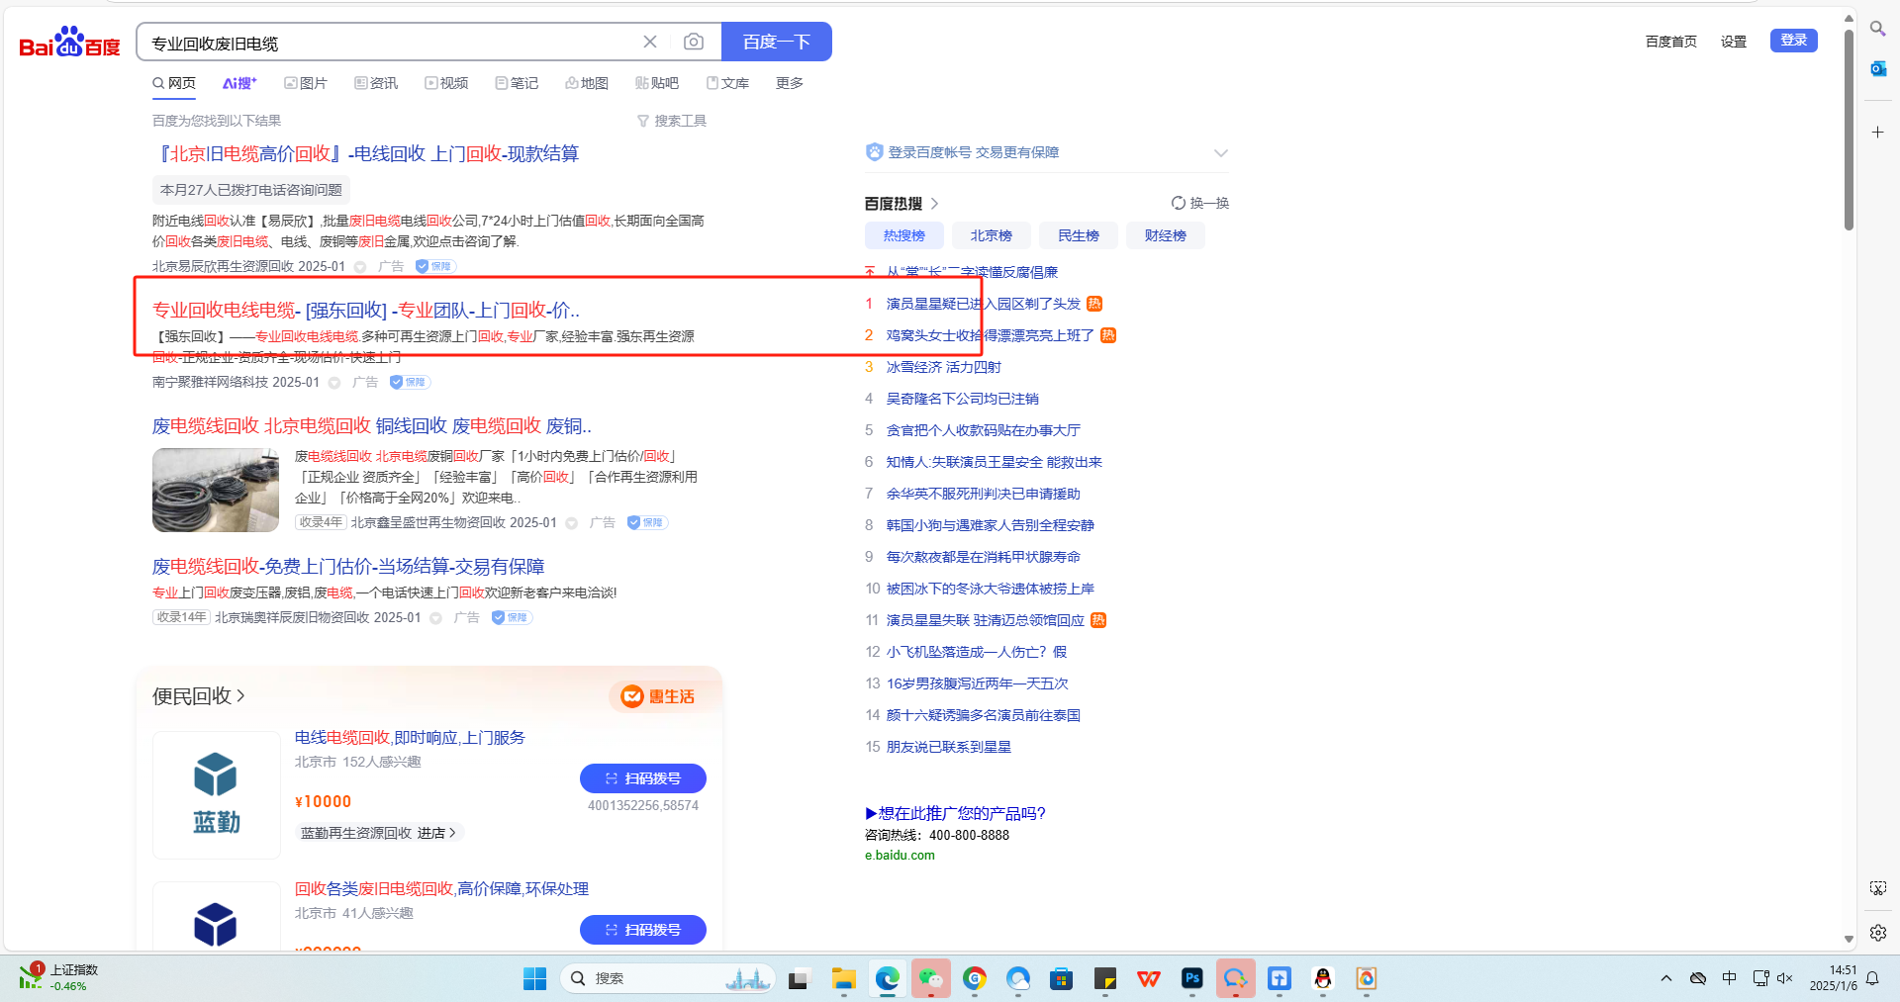This screenshot has width=1900, height=1002.
Task: Click the 换一换 refresh hot search
Action: point(1199,203)
